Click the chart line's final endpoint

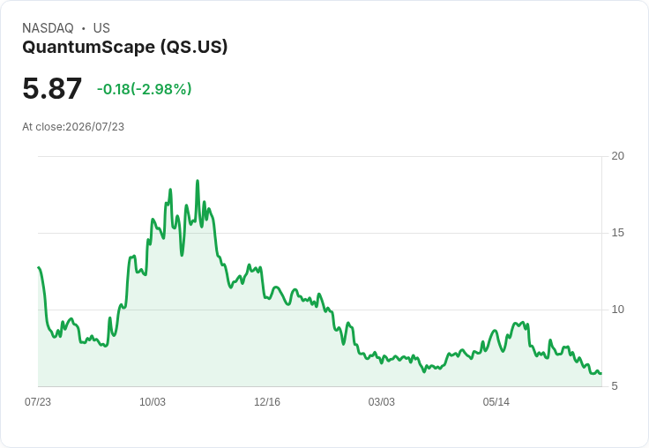[601, 373]
